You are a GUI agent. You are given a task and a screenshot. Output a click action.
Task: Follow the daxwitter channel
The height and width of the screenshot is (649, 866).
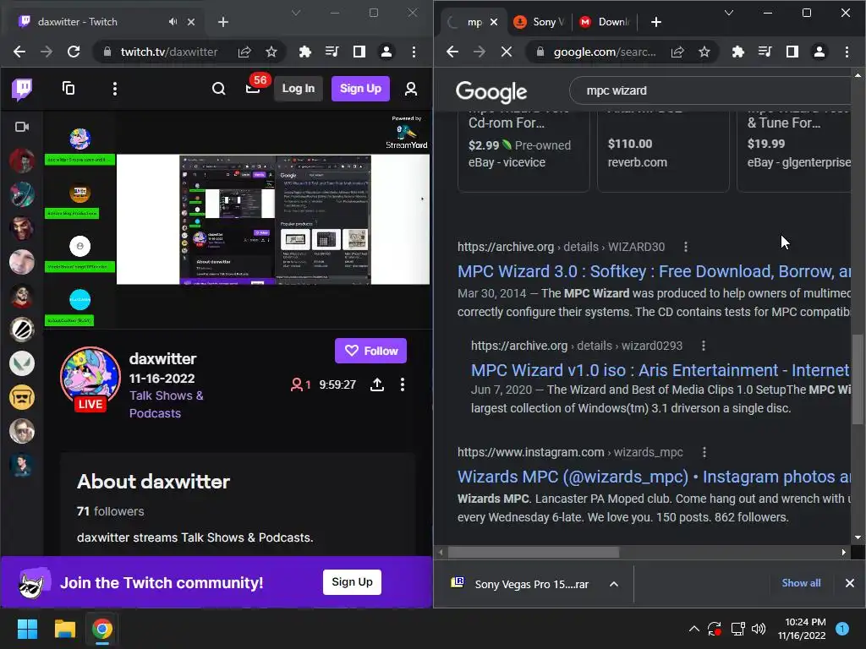point(370,351)
